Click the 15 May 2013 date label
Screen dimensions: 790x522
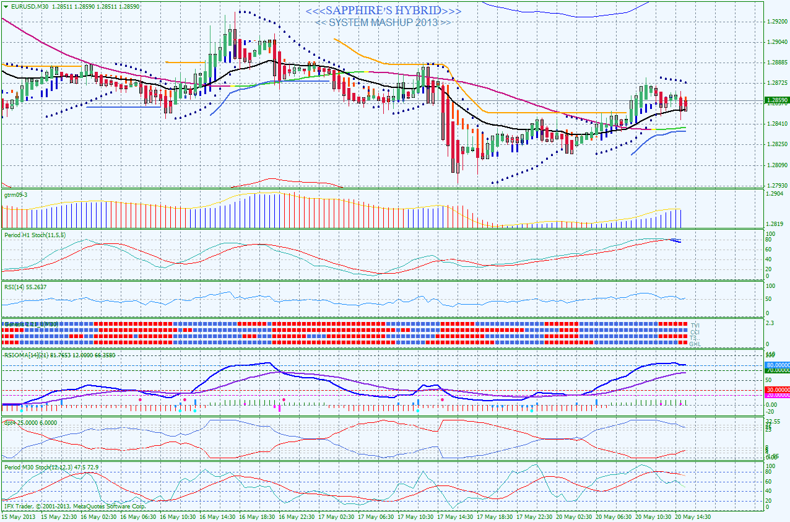17,516
